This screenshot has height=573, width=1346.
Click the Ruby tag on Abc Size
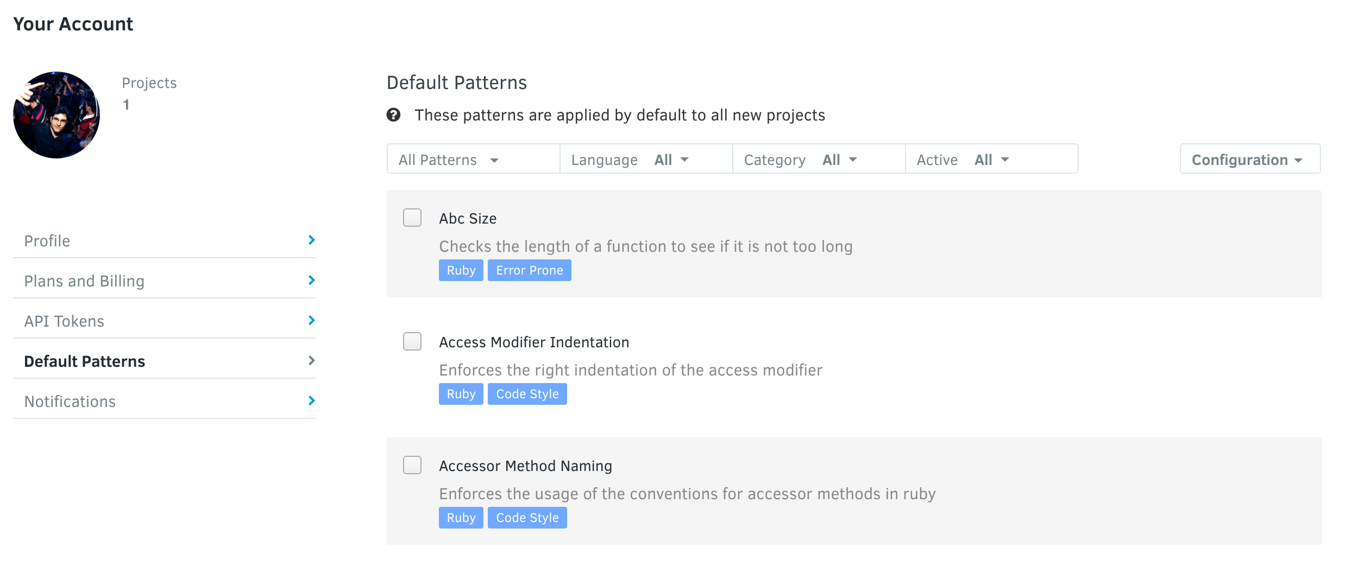(x=461, y=270)
